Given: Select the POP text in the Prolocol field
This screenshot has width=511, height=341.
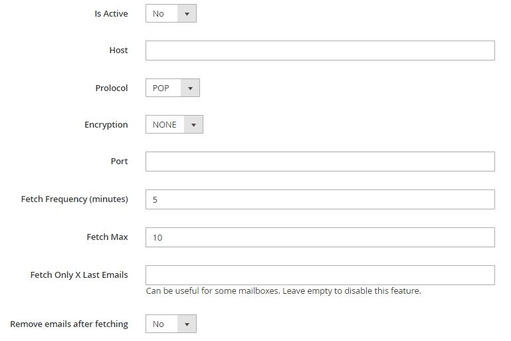Looking at the screenshot, I should tap(161, 88).
